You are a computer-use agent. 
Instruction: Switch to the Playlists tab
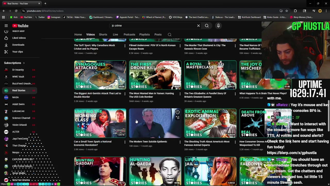[144, 35]
